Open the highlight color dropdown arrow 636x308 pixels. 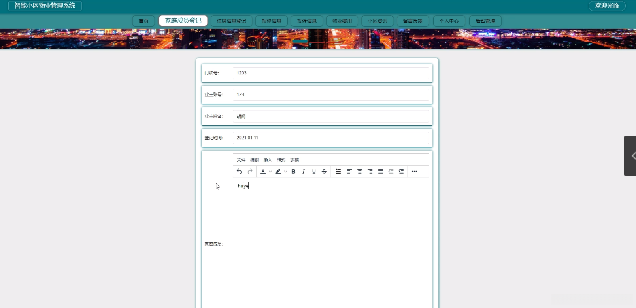click(x=285, y=171)
